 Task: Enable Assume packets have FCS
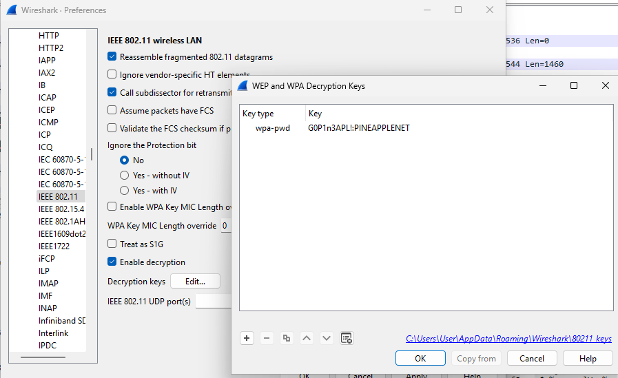coord(112,110)
